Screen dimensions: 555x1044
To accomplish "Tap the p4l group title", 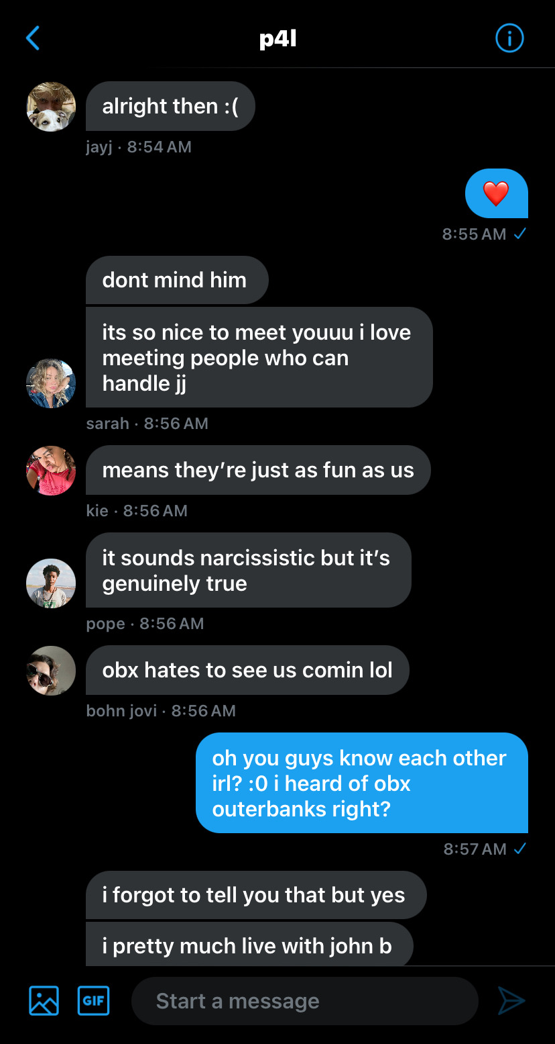I will point(277,39).
